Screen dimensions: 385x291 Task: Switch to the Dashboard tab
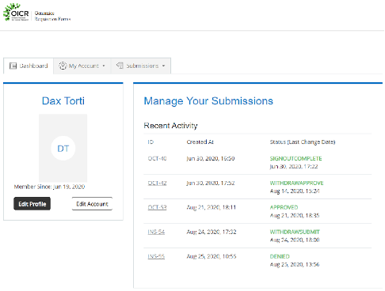pyautogui.click(x=29, y=66)
